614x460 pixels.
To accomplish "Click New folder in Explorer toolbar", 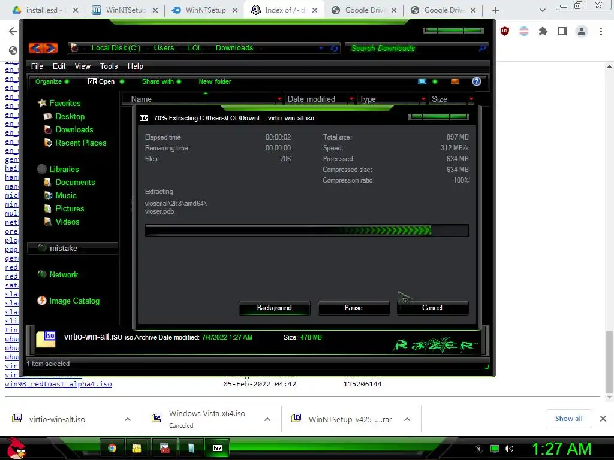I will 215,81.
